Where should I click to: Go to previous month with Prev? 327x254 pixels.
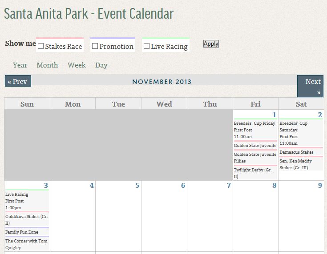point(18,81)
